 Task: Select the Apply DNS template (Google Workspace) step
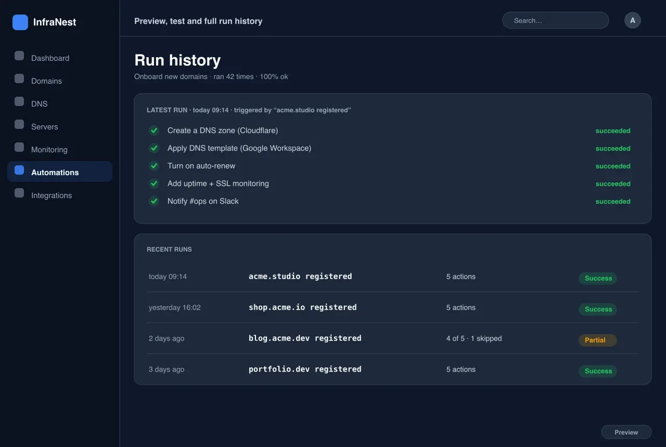click(239, 148)
